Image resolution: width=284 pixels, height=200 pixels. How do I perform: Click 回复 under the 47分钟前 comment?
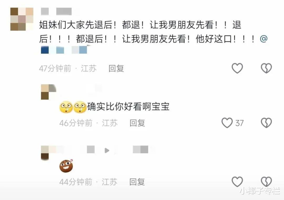[x=116, y=68]
